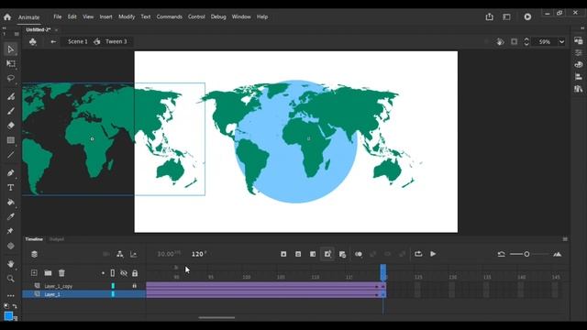
Task: Open the Control menu
Action: [196, 16]
